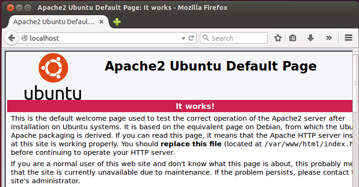Click the text 'site's administrator.'
The image size is (359, 187).
pos(45,181)
